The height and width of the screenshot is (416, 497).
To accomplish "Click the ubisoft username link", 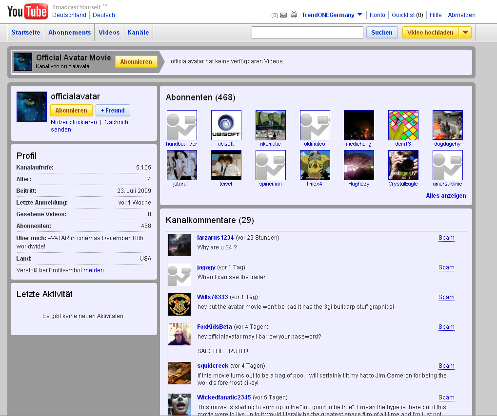I will tap(226, 144).
